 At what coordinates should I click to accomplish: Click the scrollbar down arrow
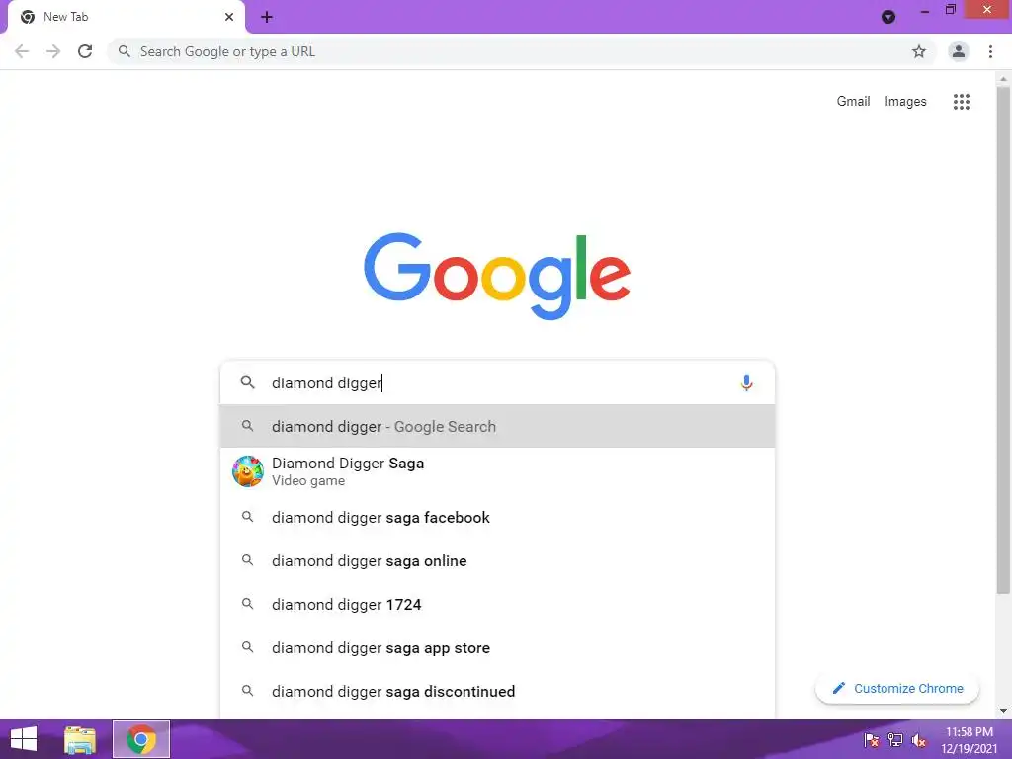click(x=1003, y=711)
